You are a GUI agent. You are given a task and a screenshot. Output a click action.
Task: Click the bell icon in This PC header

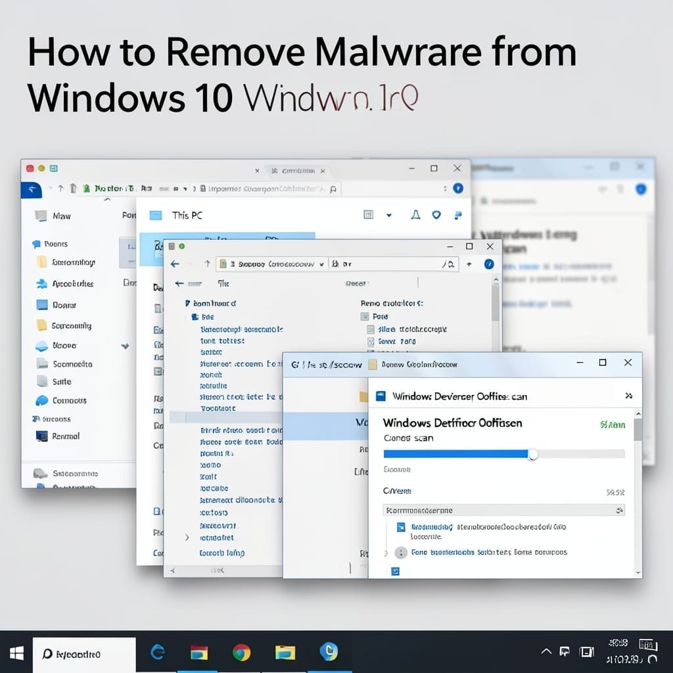pyautogui.click(x=415, y=215)
